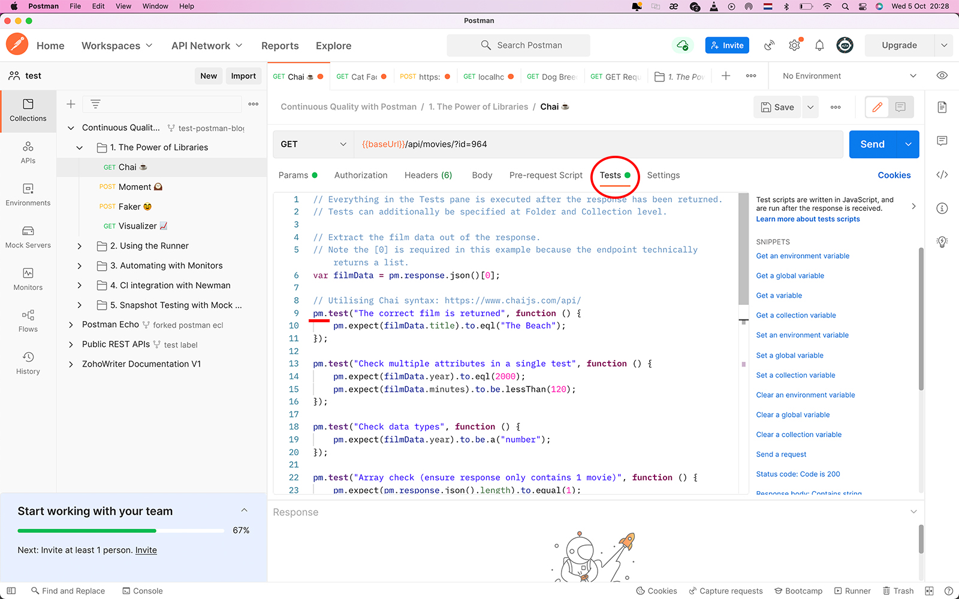Screen dimensions: 959x599
Task: Click the Search Postman field
Action: tap(518, 46)
